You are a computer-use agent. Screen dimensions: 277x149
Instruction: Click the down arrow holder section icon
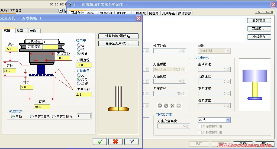point(166,106)
